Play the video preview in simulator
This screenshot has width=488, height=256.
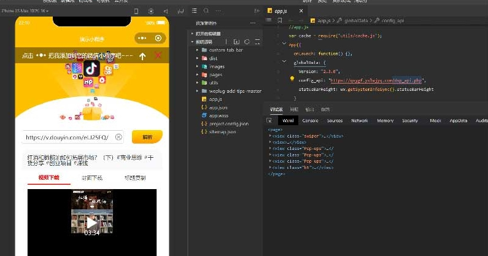coord(92,222)
